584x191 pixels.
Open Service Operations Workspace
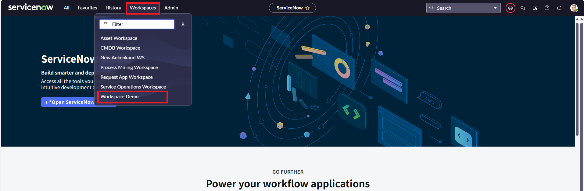pos(133,87)
